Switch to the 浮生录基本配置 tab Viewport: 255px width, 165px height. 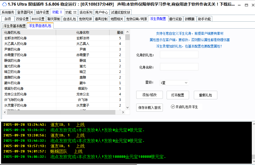coord(14,26)
